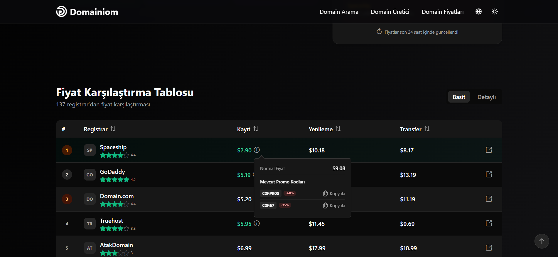
Task: Click rank badge number 1
Action: tap(67, 150)
